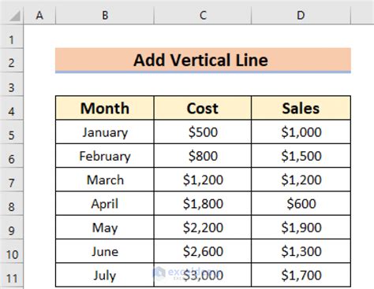
Task: Select column D header
Action: [x=301, y=15]
